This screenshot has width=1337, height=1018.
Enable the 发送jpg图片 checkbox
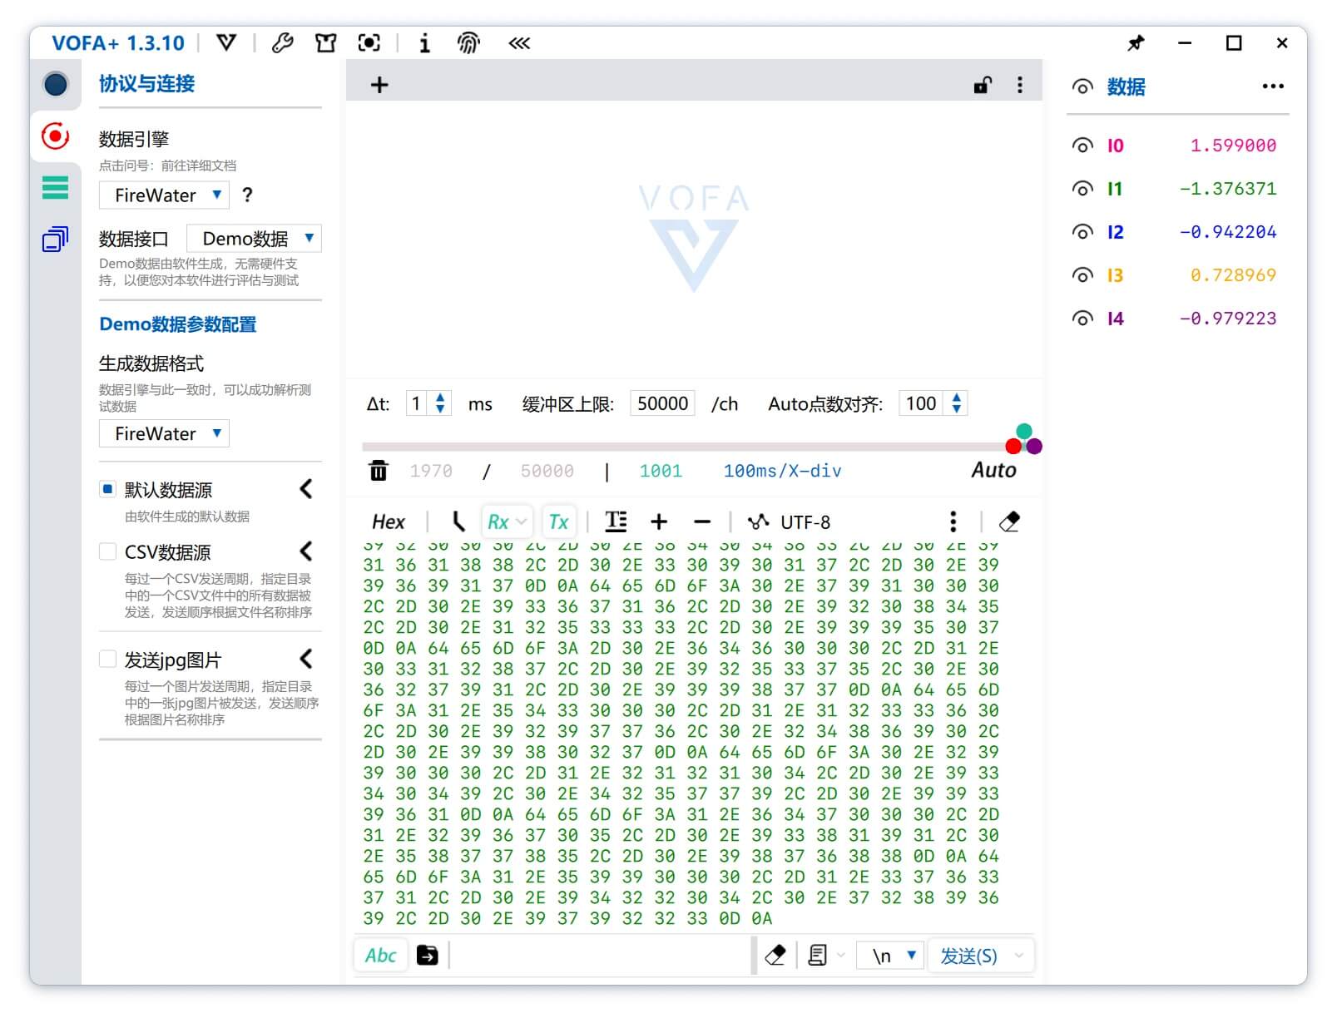pyautogui.click(x=107, y=660)
